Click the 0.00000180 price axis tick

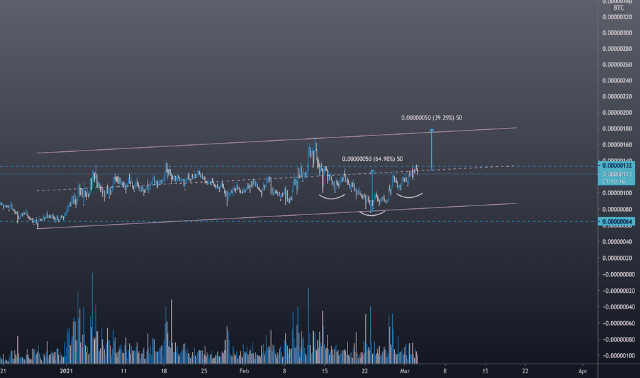pyautogui.click(x=617, y=129)
